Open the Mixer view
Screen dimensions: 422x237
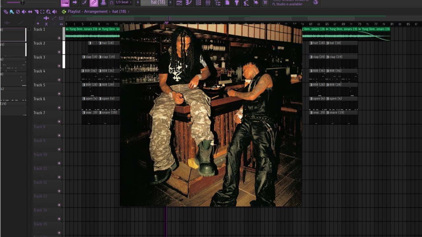(208, 3)
